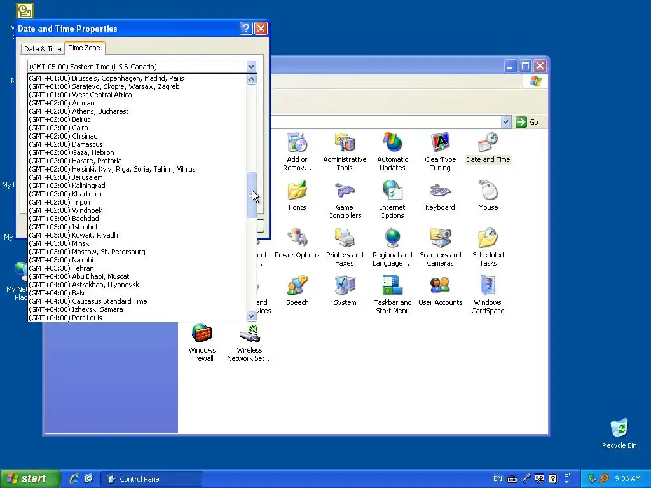Open Keyboard settings icon
This screenshot has width=651, height=488.
tap(440, 196)
